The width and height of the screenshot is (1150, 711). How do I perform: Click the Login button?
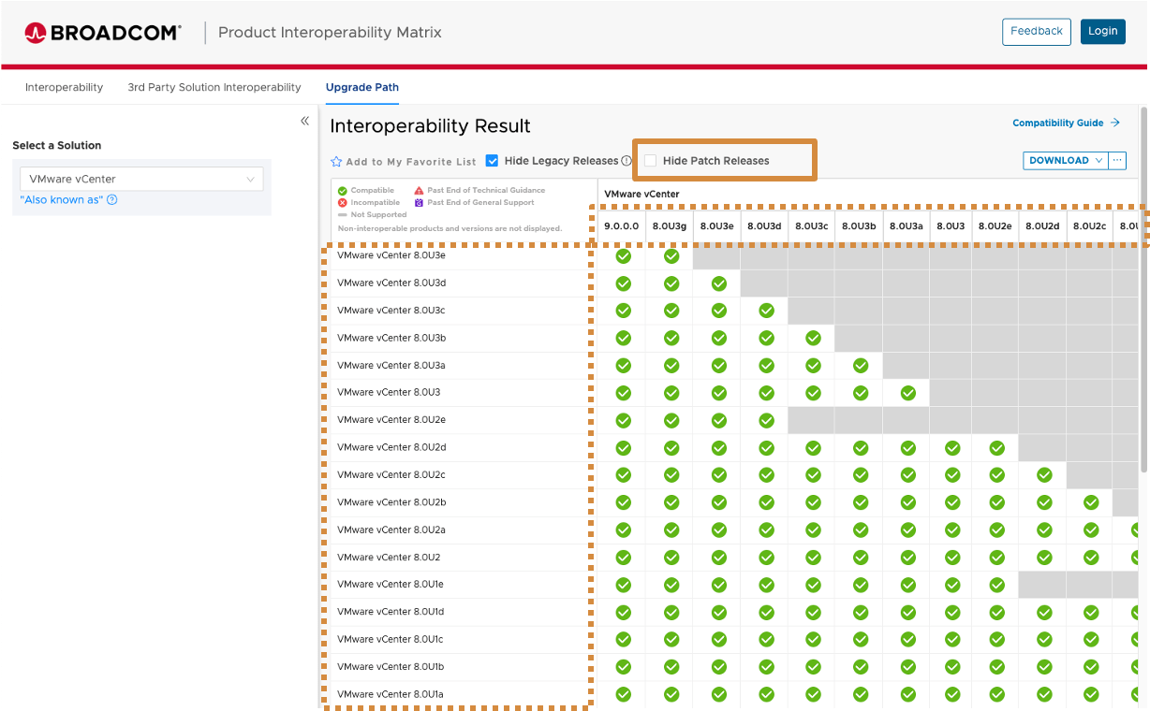(1102, 31)
